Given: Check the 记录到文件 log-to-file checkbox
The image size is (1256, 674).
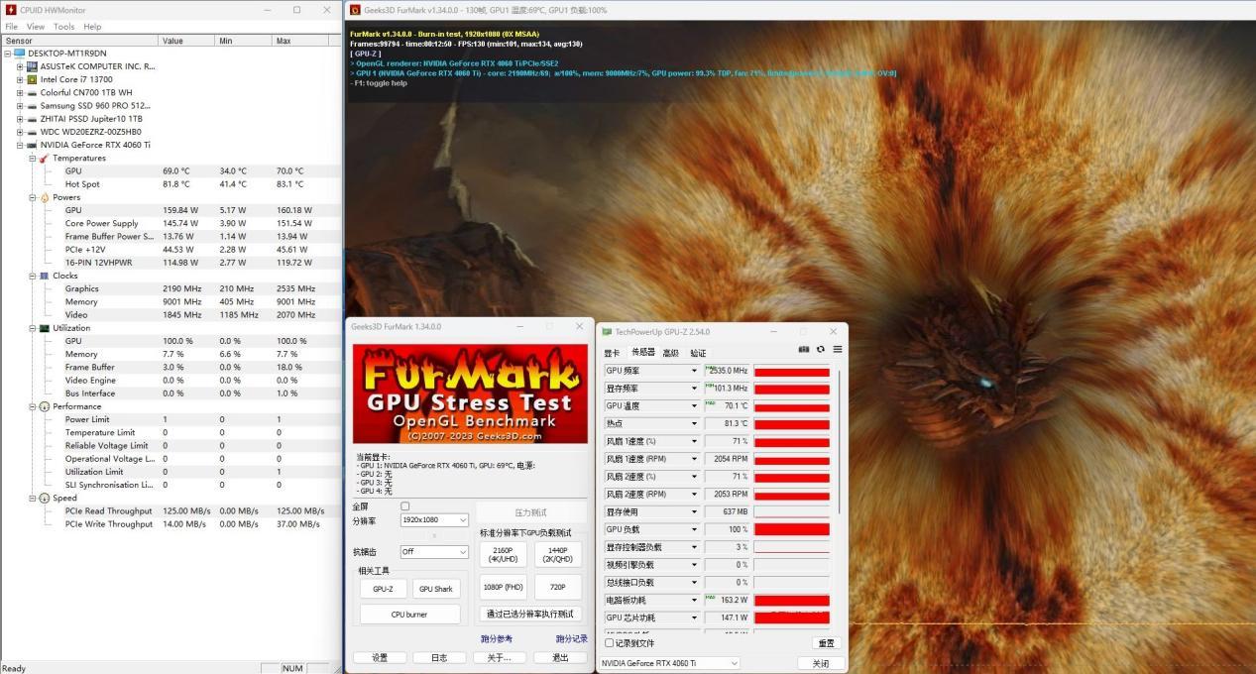Looking at the screenshot, I should (x=609, y=643).
